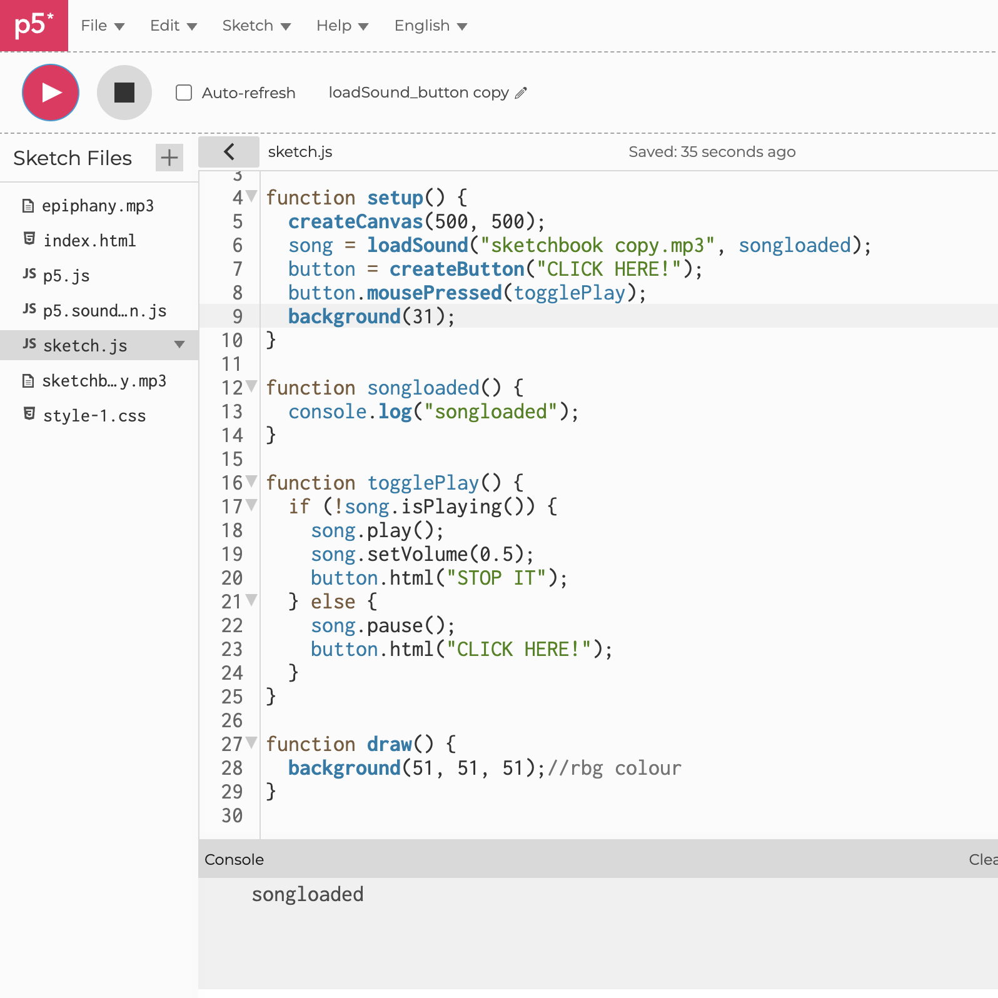Fold togglePlay function at line 16
The image size is (998, 998).
coord(251,481)
